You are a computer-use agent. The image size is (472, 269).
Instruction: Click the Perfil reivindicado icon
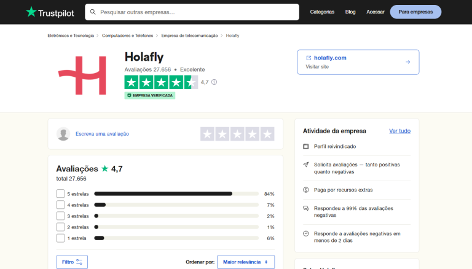pyautogui.click(x=306, y=147)
